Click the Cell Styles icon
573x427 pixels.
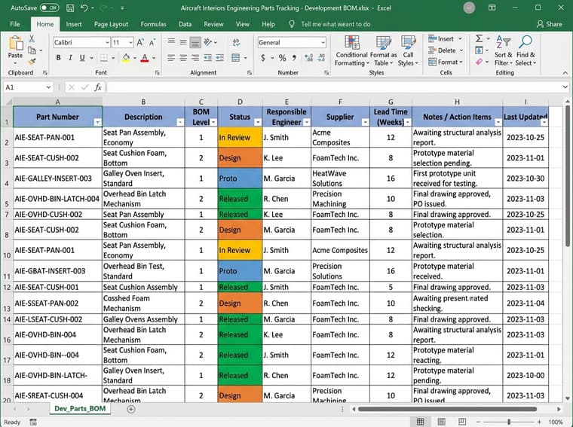click(x=408, y=43)
